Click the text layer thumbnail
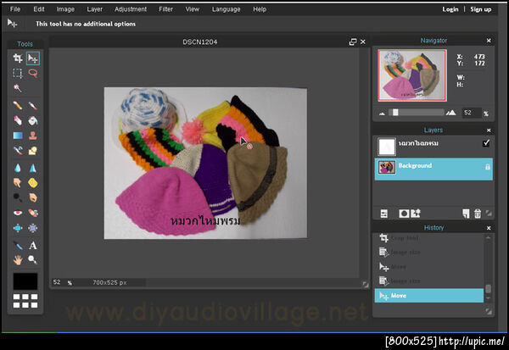This screenshot has height=350, width=509. tap(387, 147)
